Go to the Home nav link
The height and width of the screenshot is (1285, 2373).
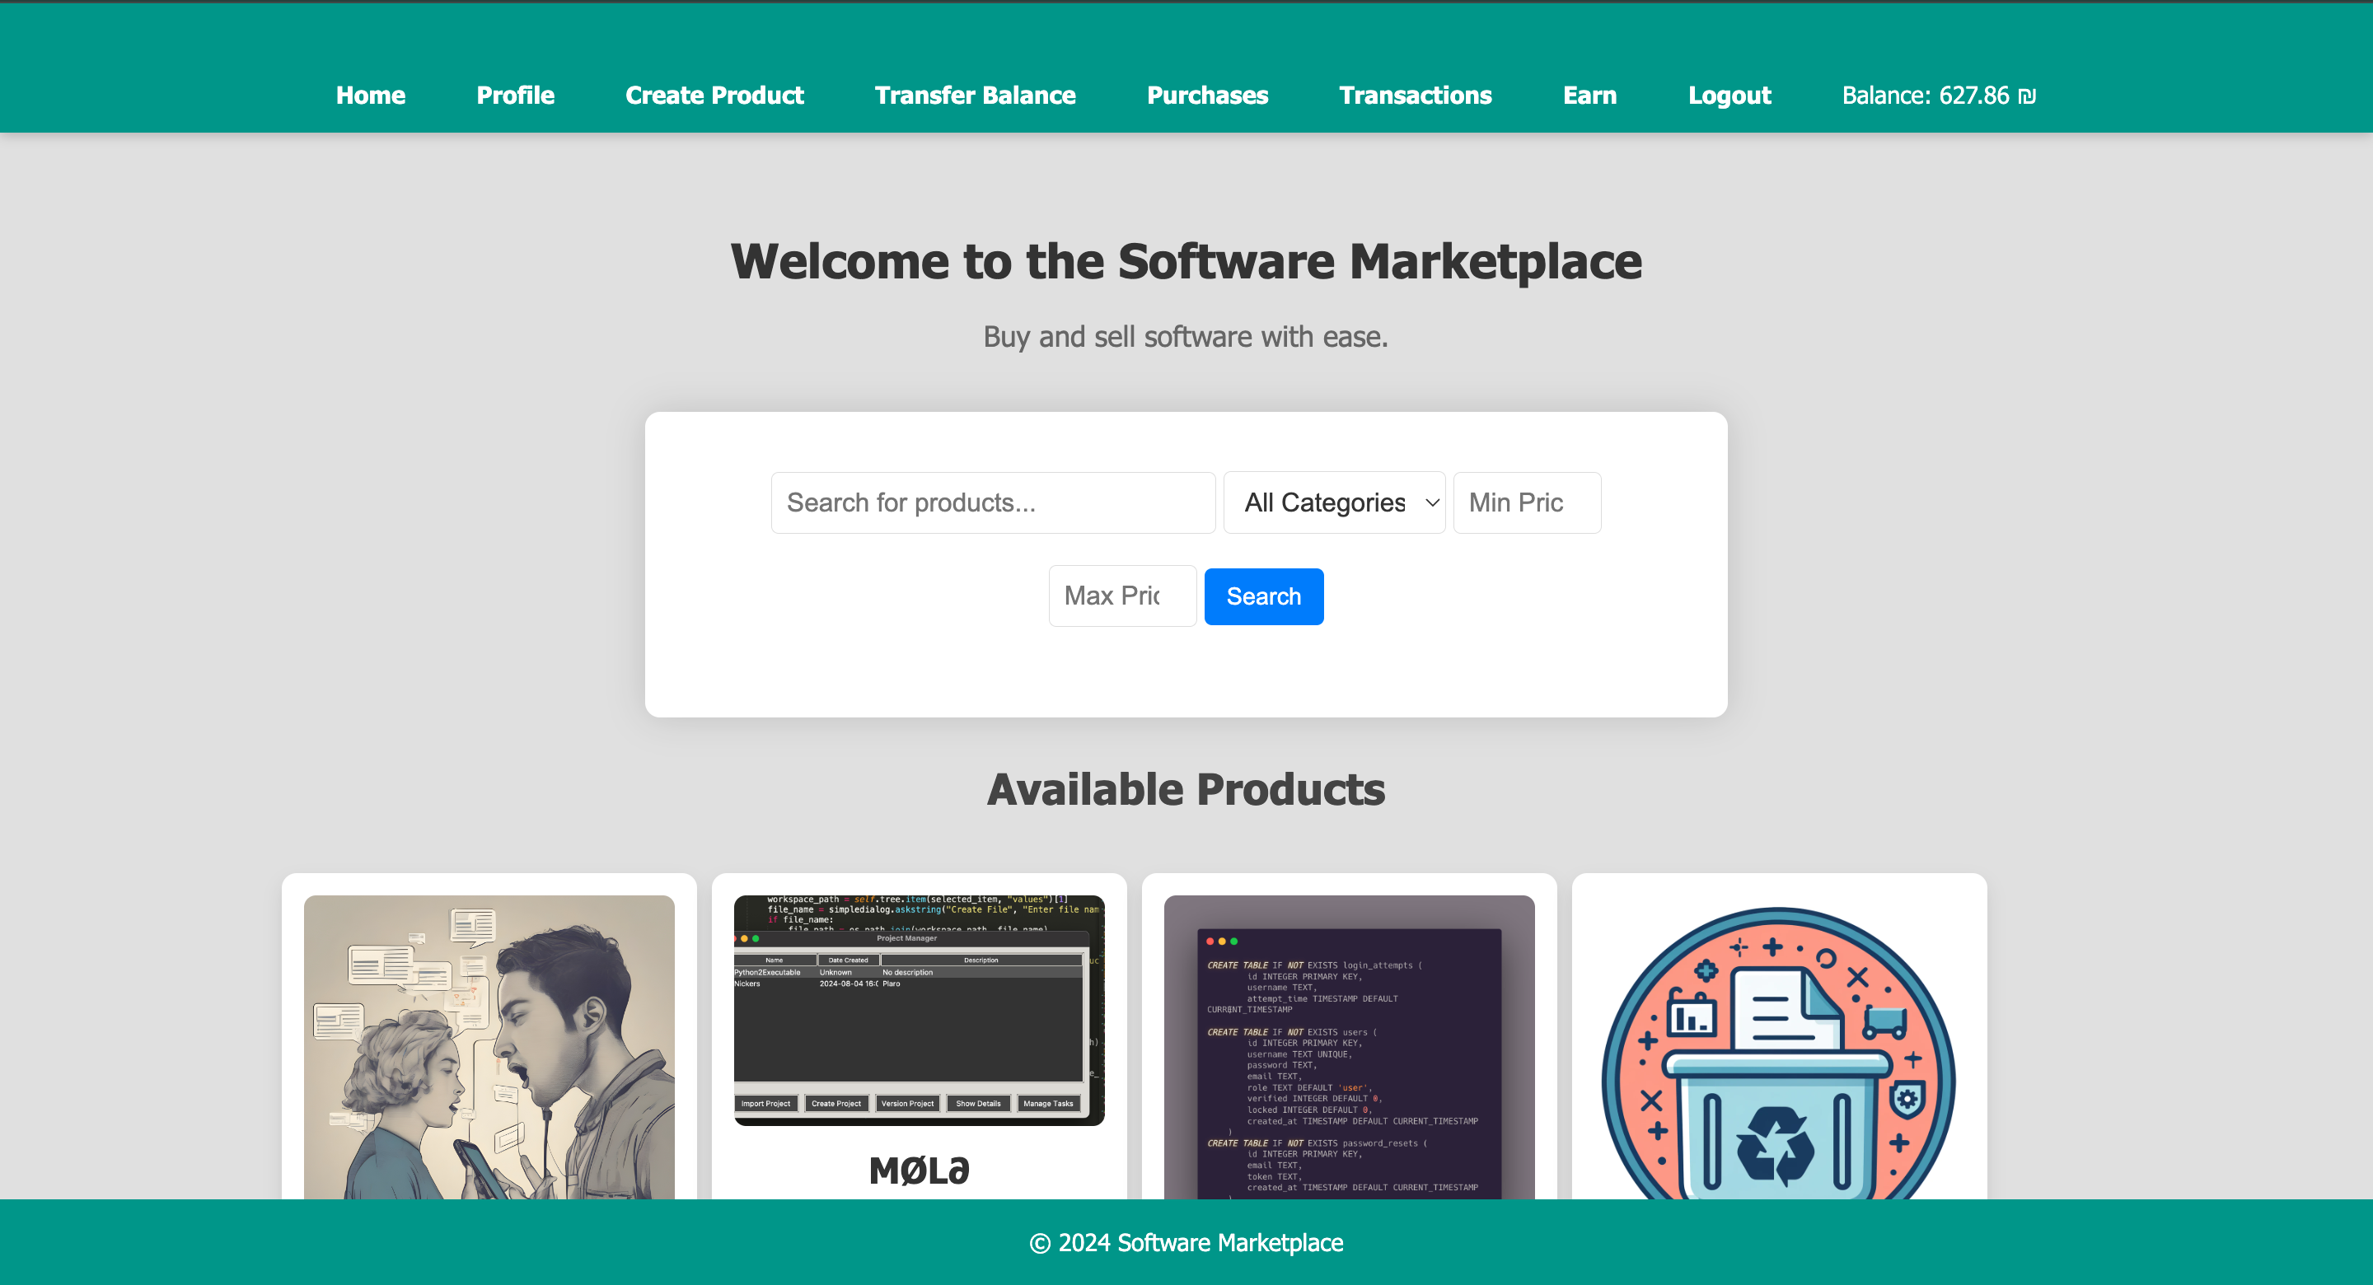tap(370, 96)
